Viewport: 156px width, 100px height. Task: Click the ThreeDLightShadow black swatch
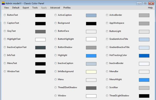(144, 96)
